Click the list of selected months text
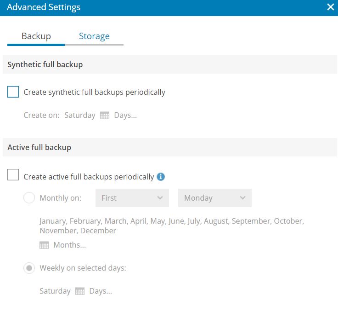The height and width of the screenshot is (318, 338). tap(172, 226)
